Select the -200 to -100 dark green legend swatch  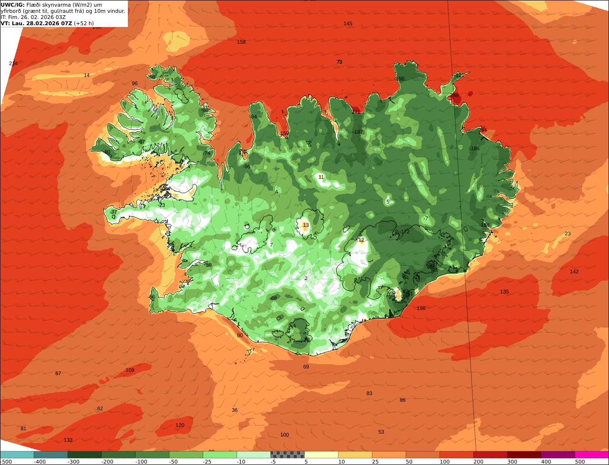click(x=118, y=455)
